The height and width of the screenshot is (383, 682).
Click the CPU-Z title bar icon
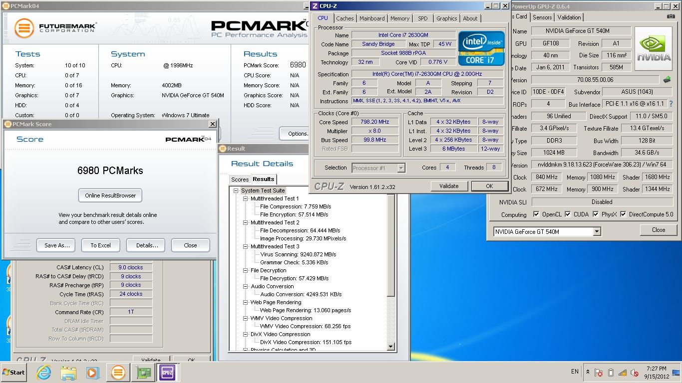(315, 6)
